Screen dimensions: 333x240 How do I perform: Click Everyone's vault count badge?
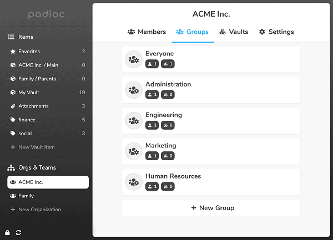(168, 64)
